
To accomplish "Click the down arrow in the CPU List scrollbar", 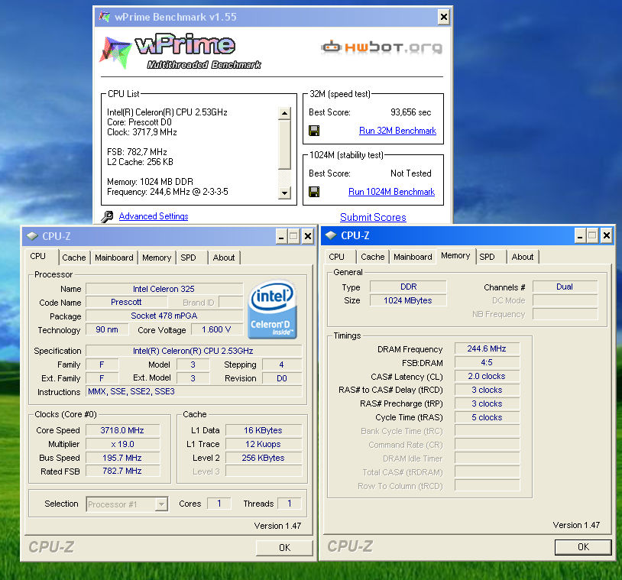I will [284, 193].
